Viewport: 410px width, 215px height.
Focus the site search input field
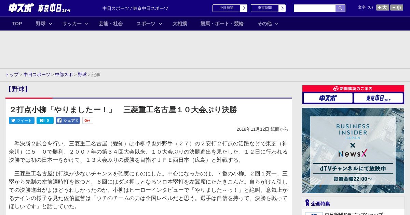pyautogui.click(x=315, y=8)
